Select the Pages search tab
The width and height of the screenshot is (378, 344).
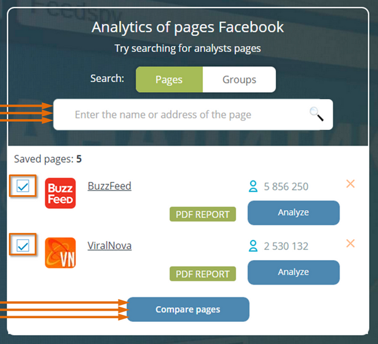pos(169,80)
